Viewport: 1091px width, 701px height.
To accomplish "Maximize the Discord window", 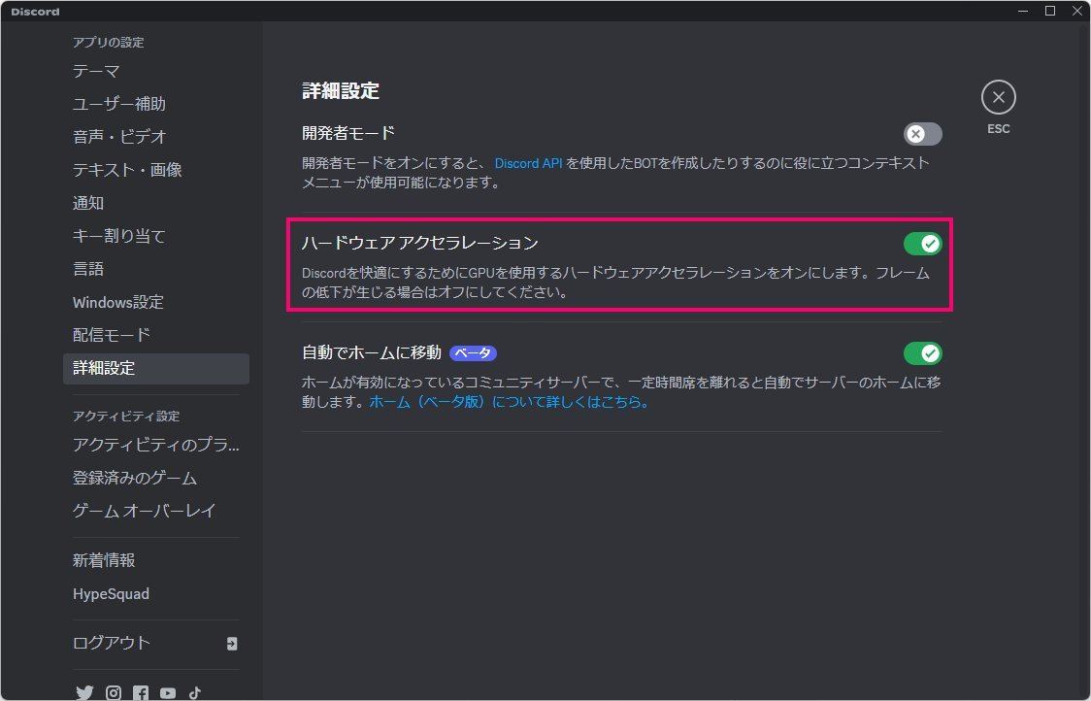I will coord(1050,11).
